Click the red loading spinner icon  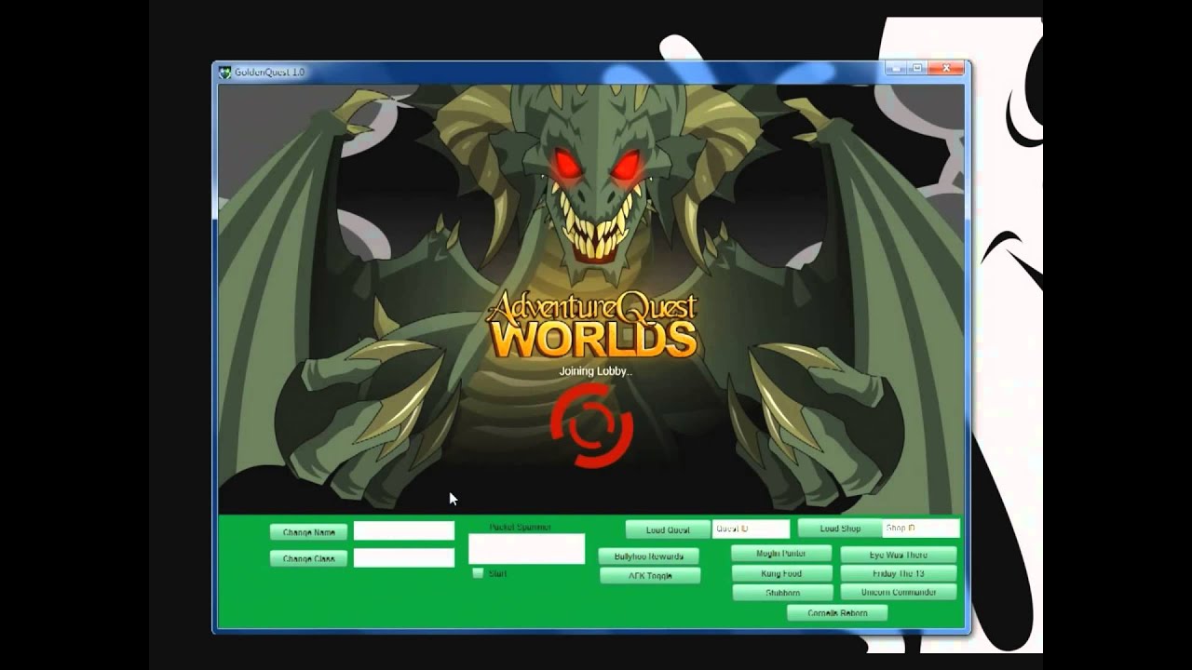[x=592, y=427]
